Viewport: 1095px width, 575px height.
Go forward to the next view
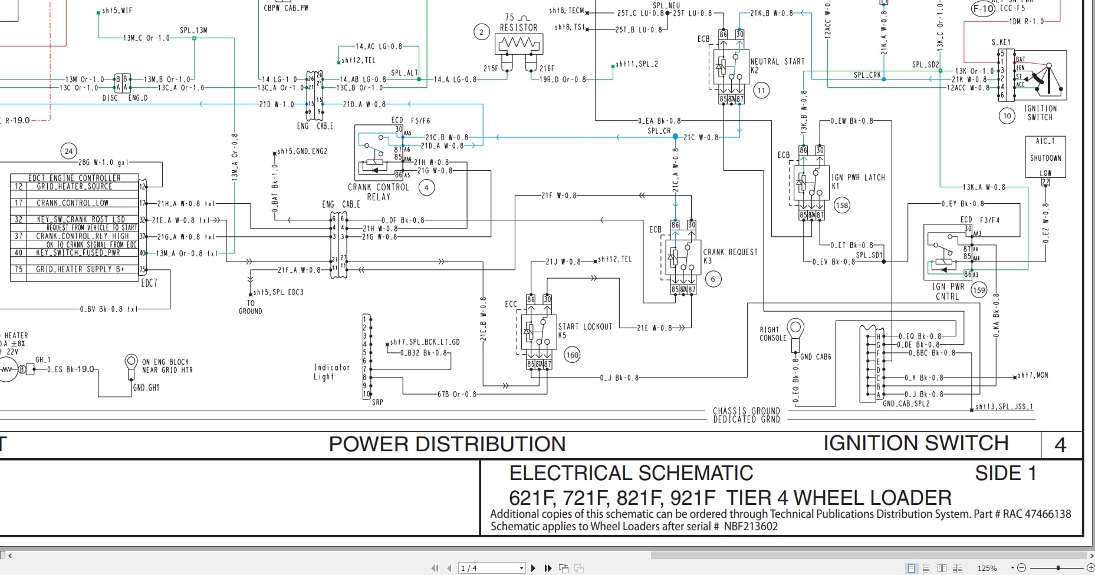pyautogui.click(x=580, y=567)
